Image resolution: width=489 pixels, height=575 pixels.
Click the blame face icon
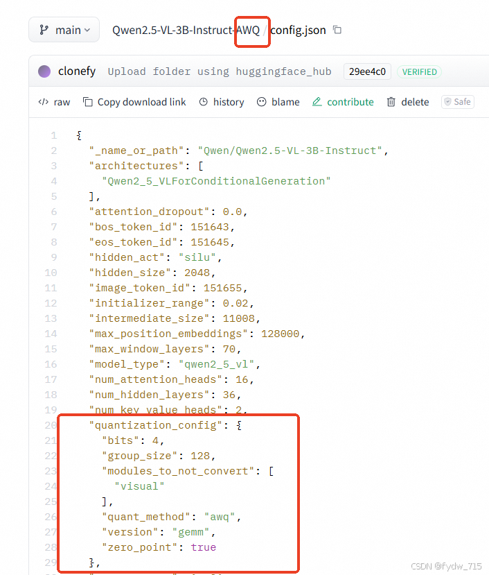pos(262,102)
